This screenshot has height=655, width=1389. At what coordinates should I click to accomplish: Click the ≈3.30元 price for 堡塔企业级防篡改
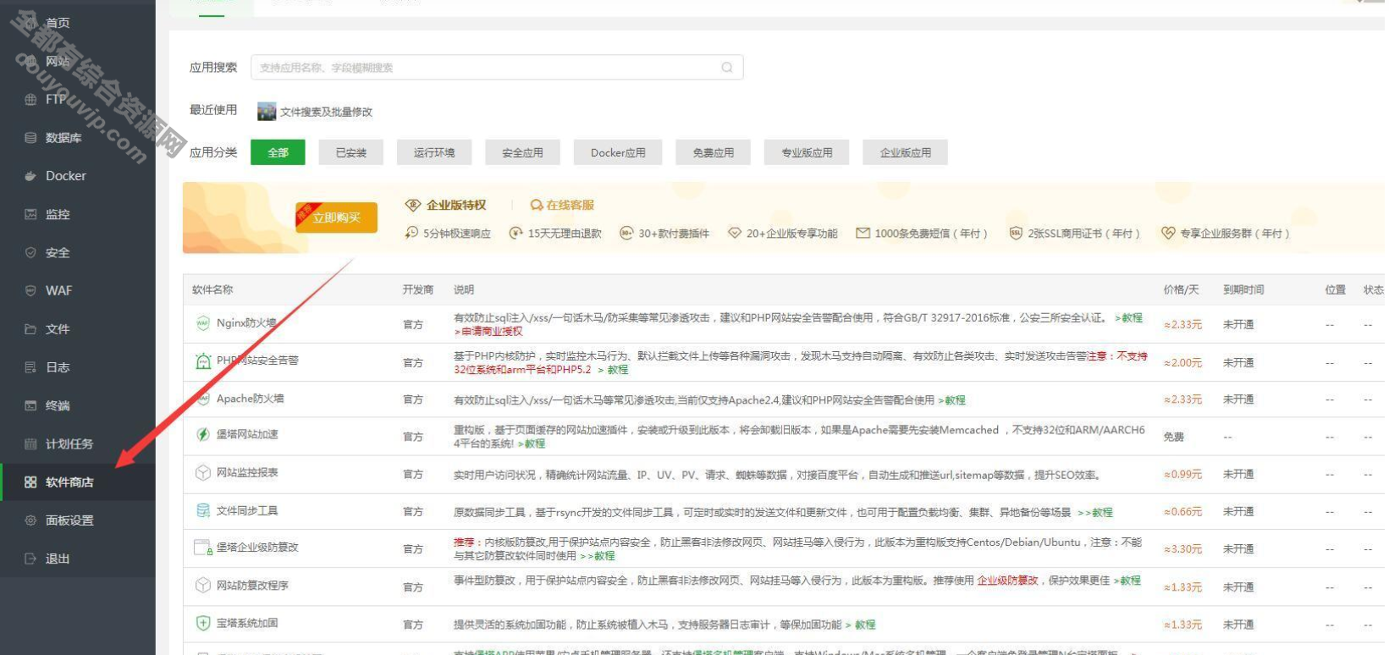coord(1182,548)
